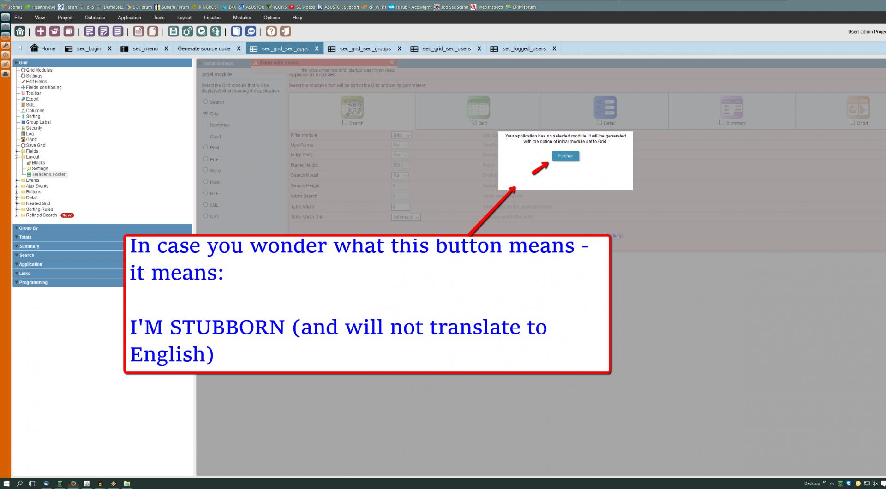Screen dimensions: 886x489
Task: Open the Database menu
Action: [95, 18]
